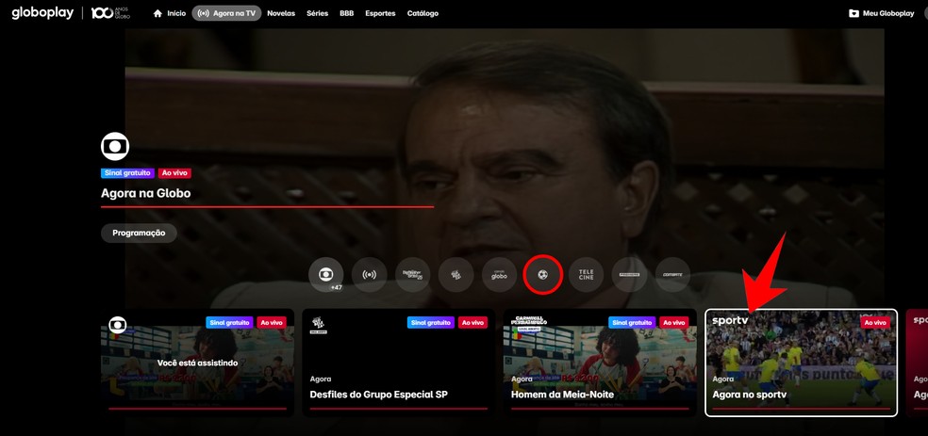Select the Carnaval channel icon in filter row
The width and height of the screenshot is (928, 436).
[456, 275]
